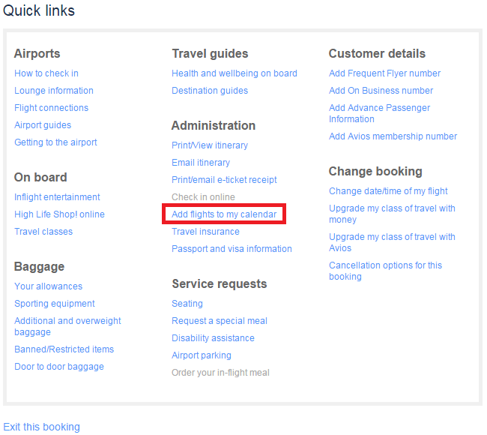Add Avios membership number
The image size is (487, 435).
click(393, 136)
